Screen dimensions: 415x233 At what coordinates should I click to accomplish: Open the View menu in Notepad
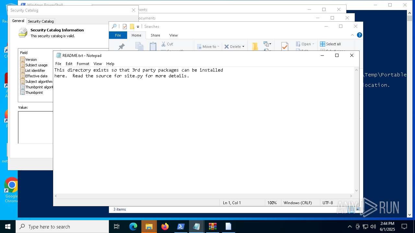click(98, 64)
